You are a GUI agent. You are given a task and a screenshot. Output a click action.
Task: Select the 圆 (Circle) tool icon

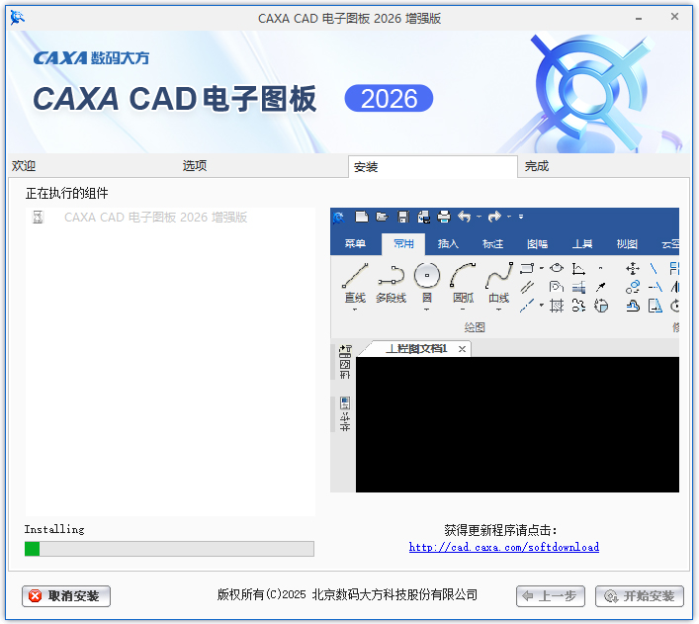(x=427, y=276)
